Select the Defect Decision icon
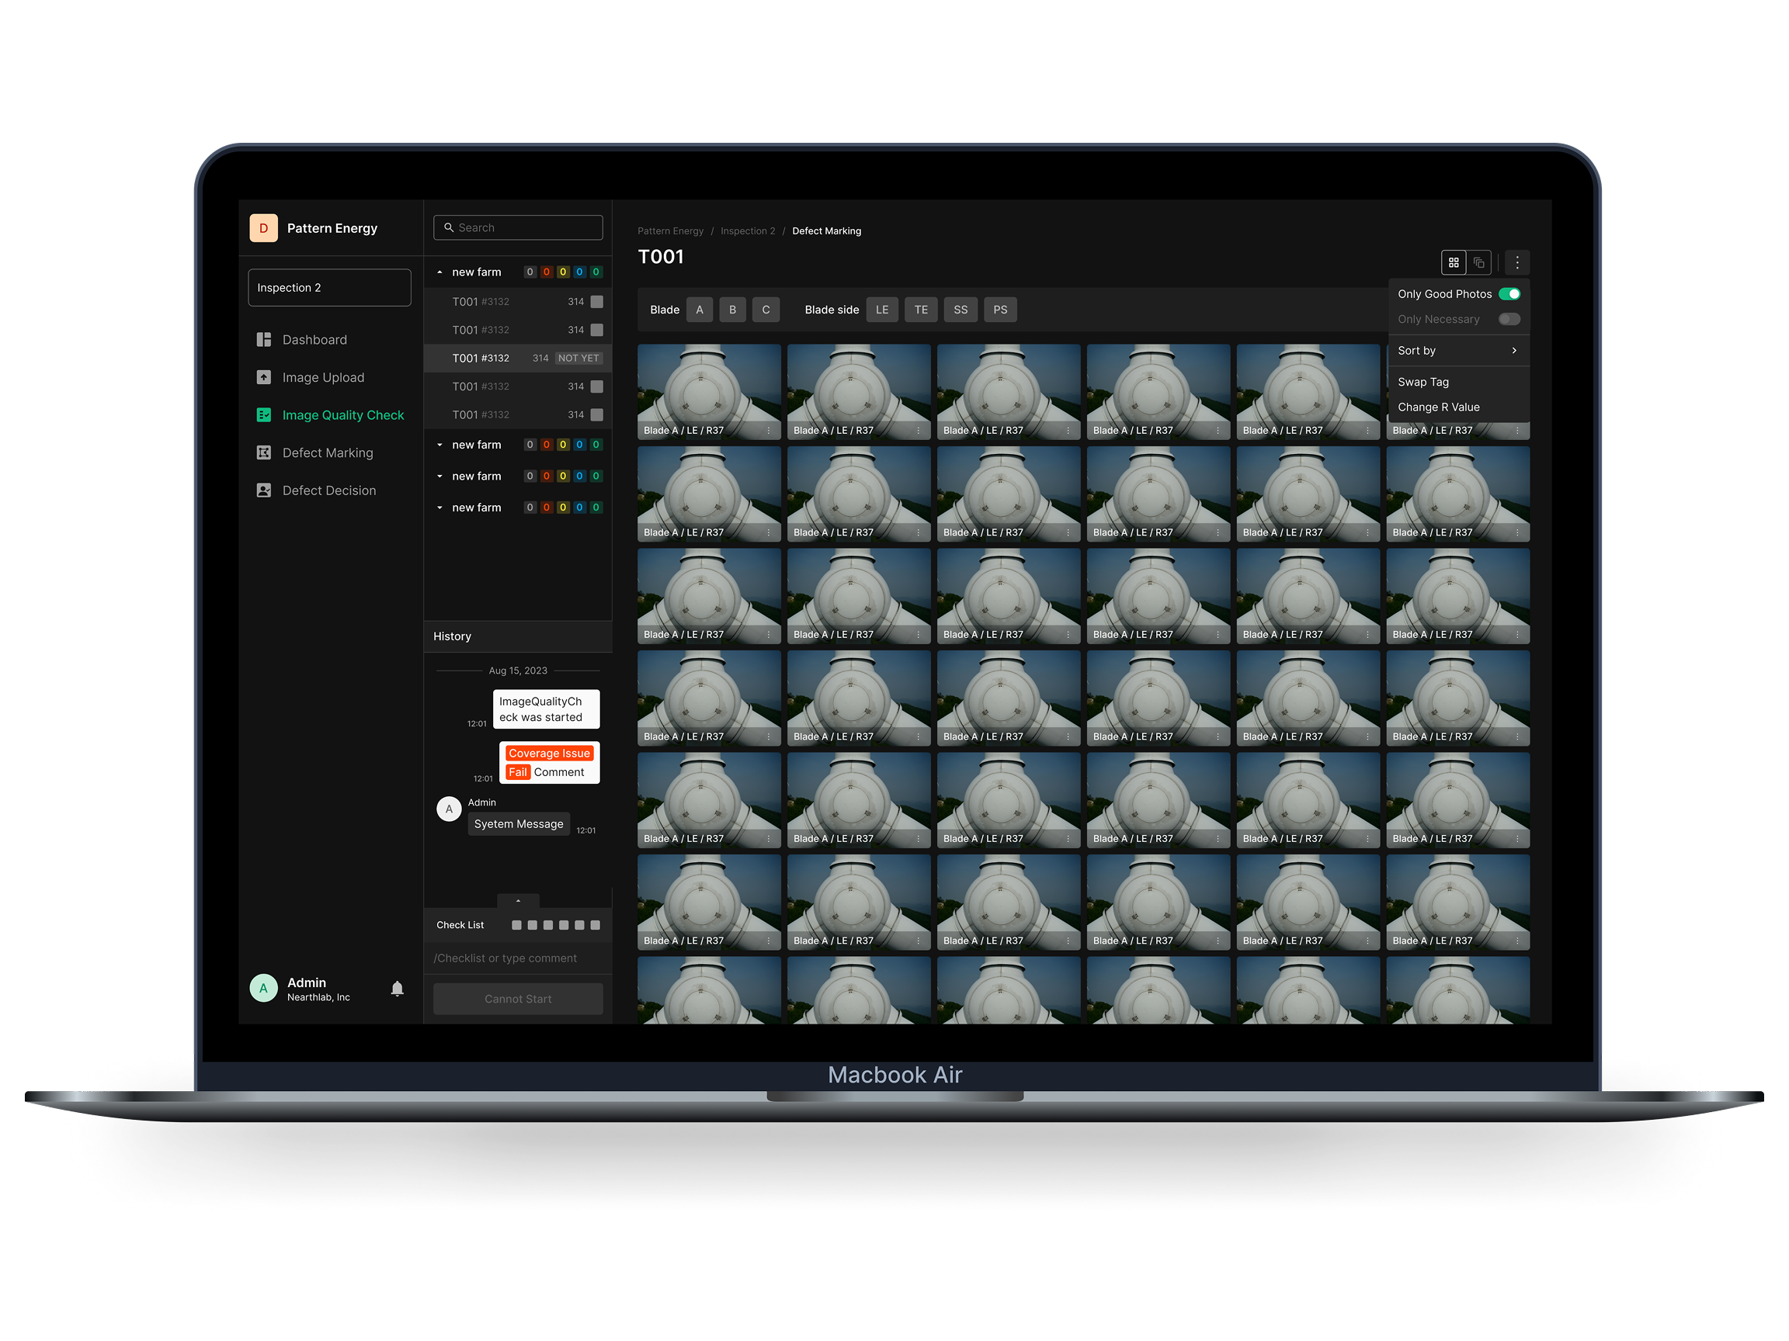Image resolution: width=1789 pixels, height=1341 pixels. [264, 490]
